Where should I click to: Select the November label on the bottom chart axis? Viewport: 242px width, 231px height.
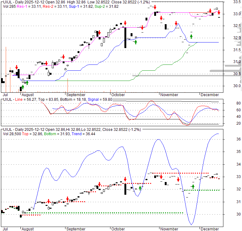point(169,229)
